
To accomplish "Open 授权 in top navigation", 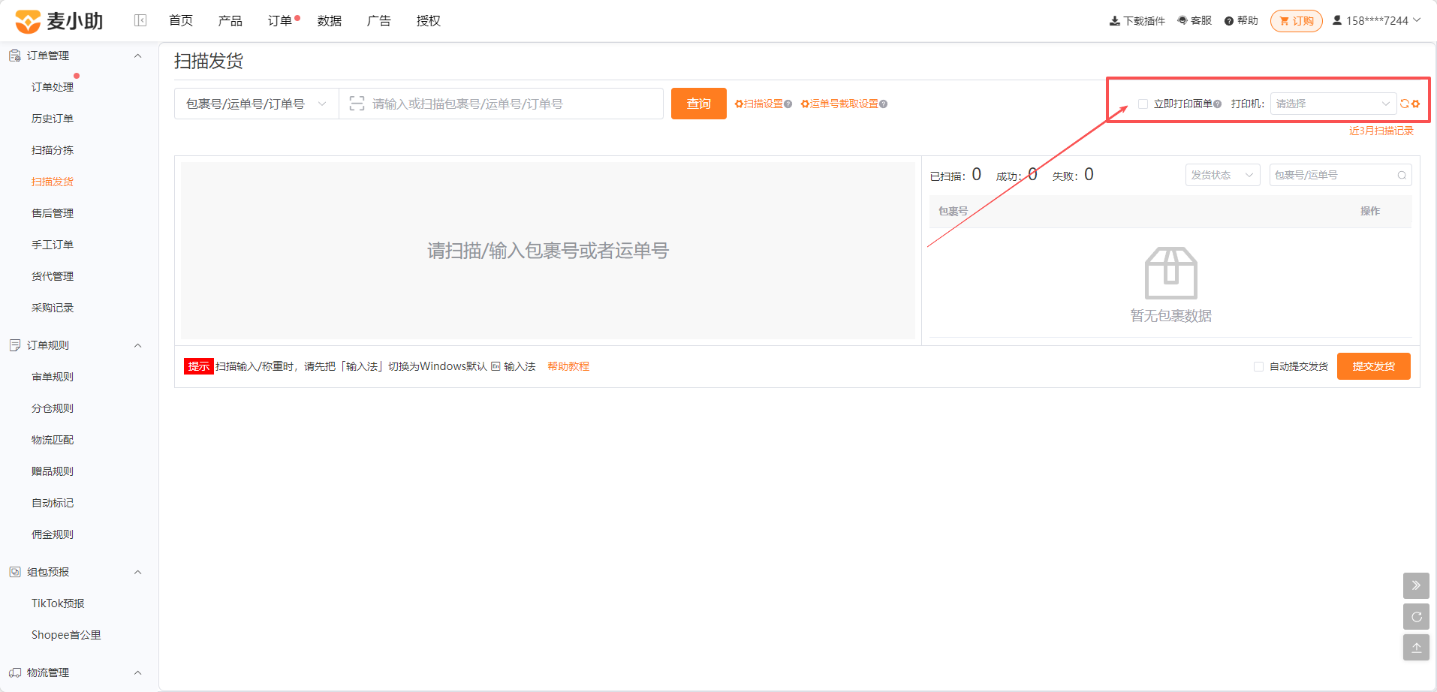I will click(x=429, y=20).
